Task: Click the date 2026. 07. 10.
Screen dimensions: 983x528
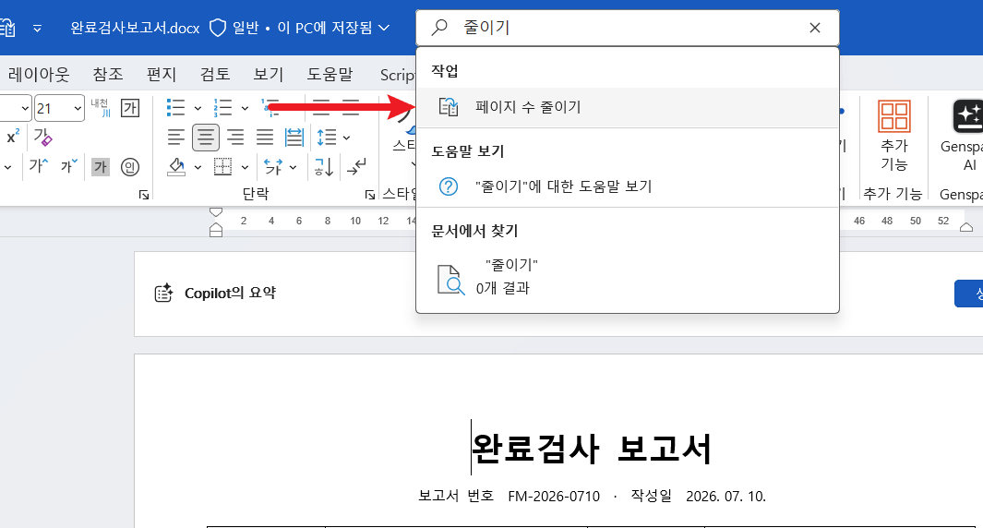Action: click(x=726, y=497)
